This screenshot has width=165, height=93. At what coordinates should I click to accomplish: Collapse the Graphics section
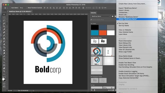[x=91, y=46]
